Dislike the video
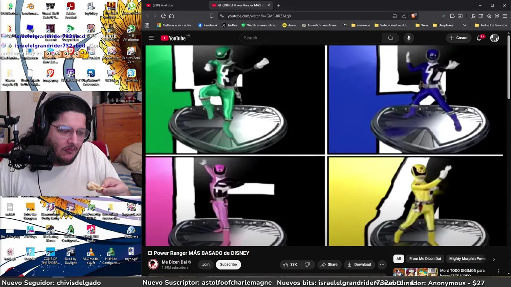The height and width of the screenshot is (287, 511). (307, 264)
